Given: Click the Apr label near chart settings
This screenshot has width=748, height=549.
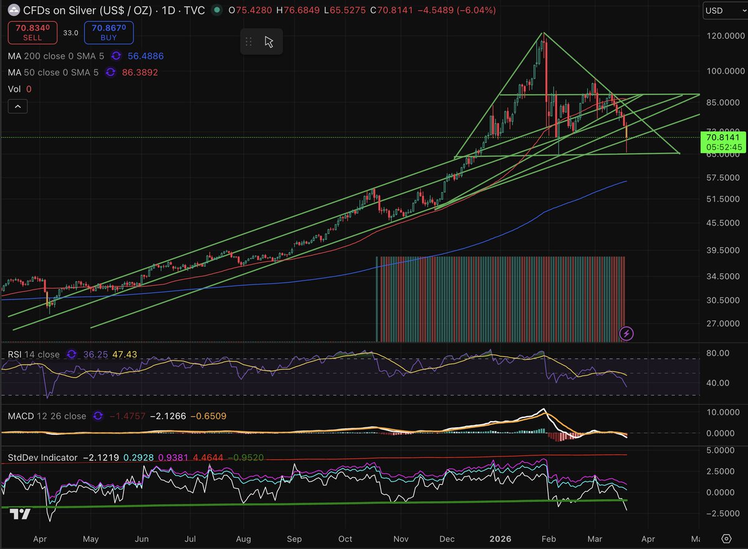Looking at the screenshot, I should [x=647, y=538].
